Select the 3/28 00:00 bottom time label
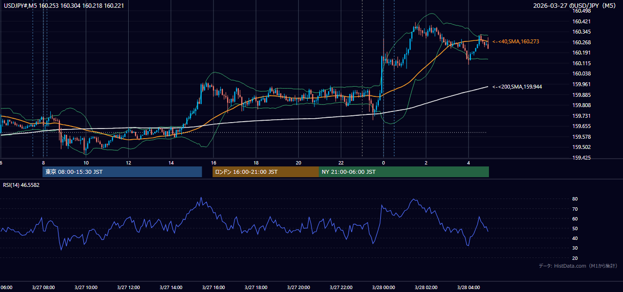This screenshot has height=292, width=623. point(384,287)
